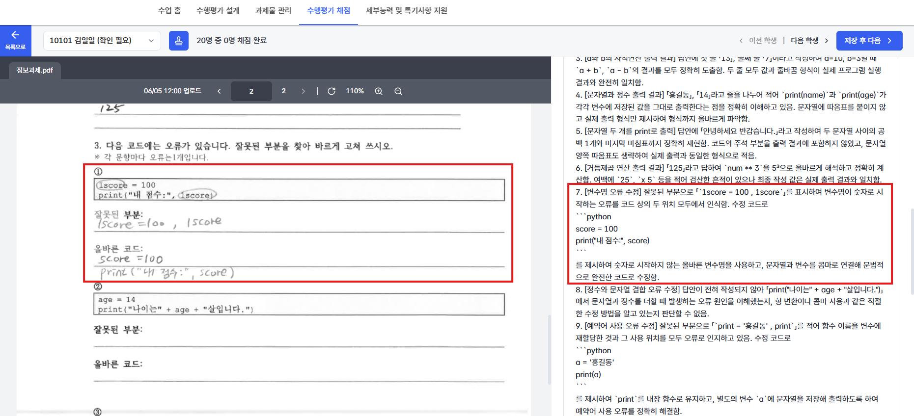Go to 다음 학생
This screenshot has width=914, height=416.
(x=809, y=41)
